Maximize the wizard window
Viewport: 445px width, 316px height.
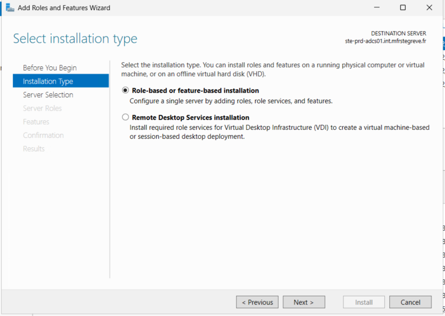click(403, 8)
